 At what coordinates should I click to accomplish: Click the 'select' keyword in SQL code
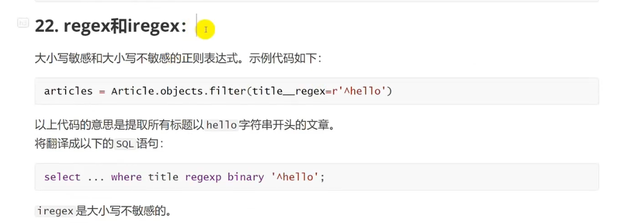(63, 177)
